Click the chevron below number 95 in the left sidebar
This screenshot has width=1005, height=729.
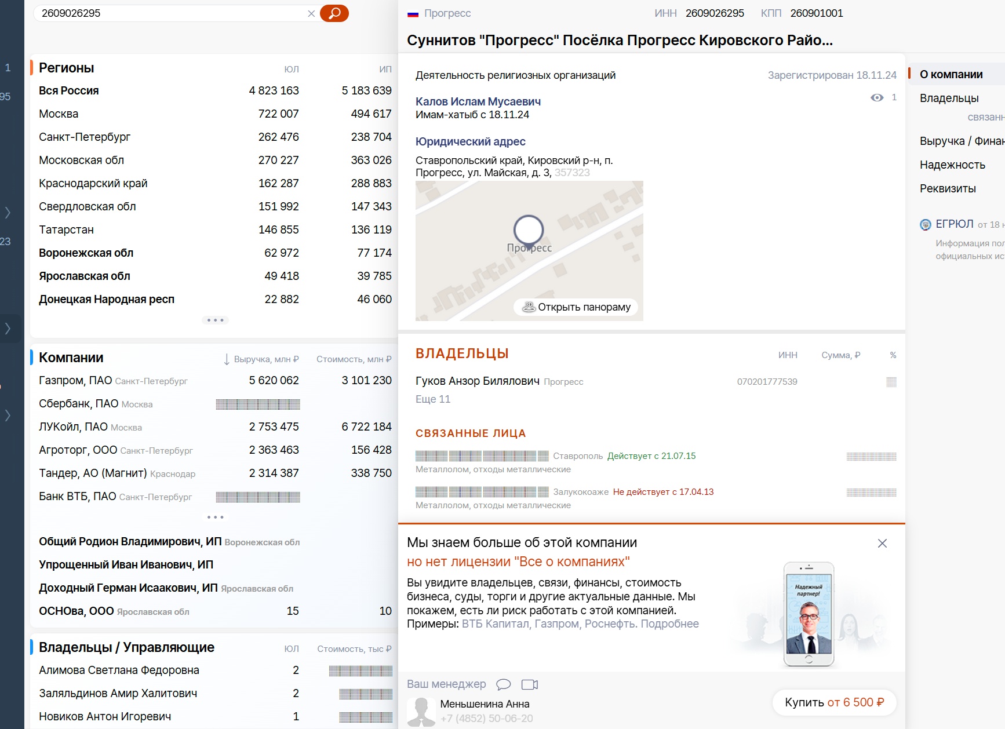(8, 212)
